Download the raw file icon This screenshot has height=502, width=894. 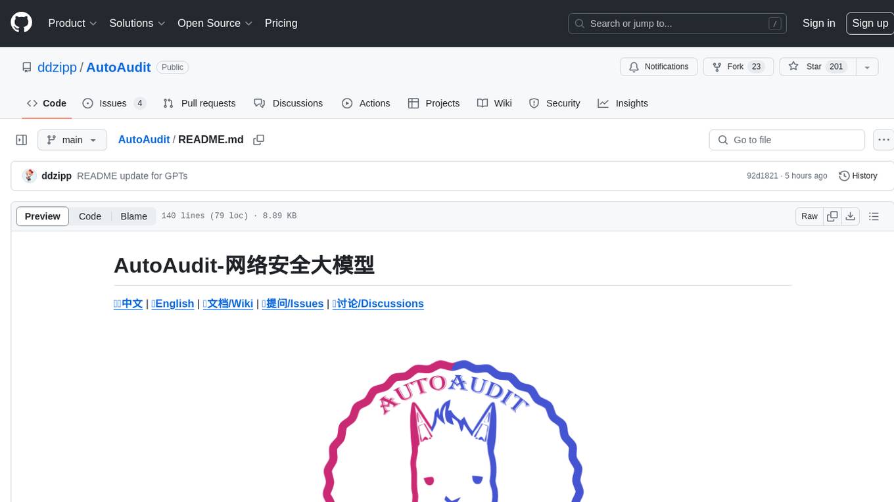pyautogui.click(x=851, y=216)
